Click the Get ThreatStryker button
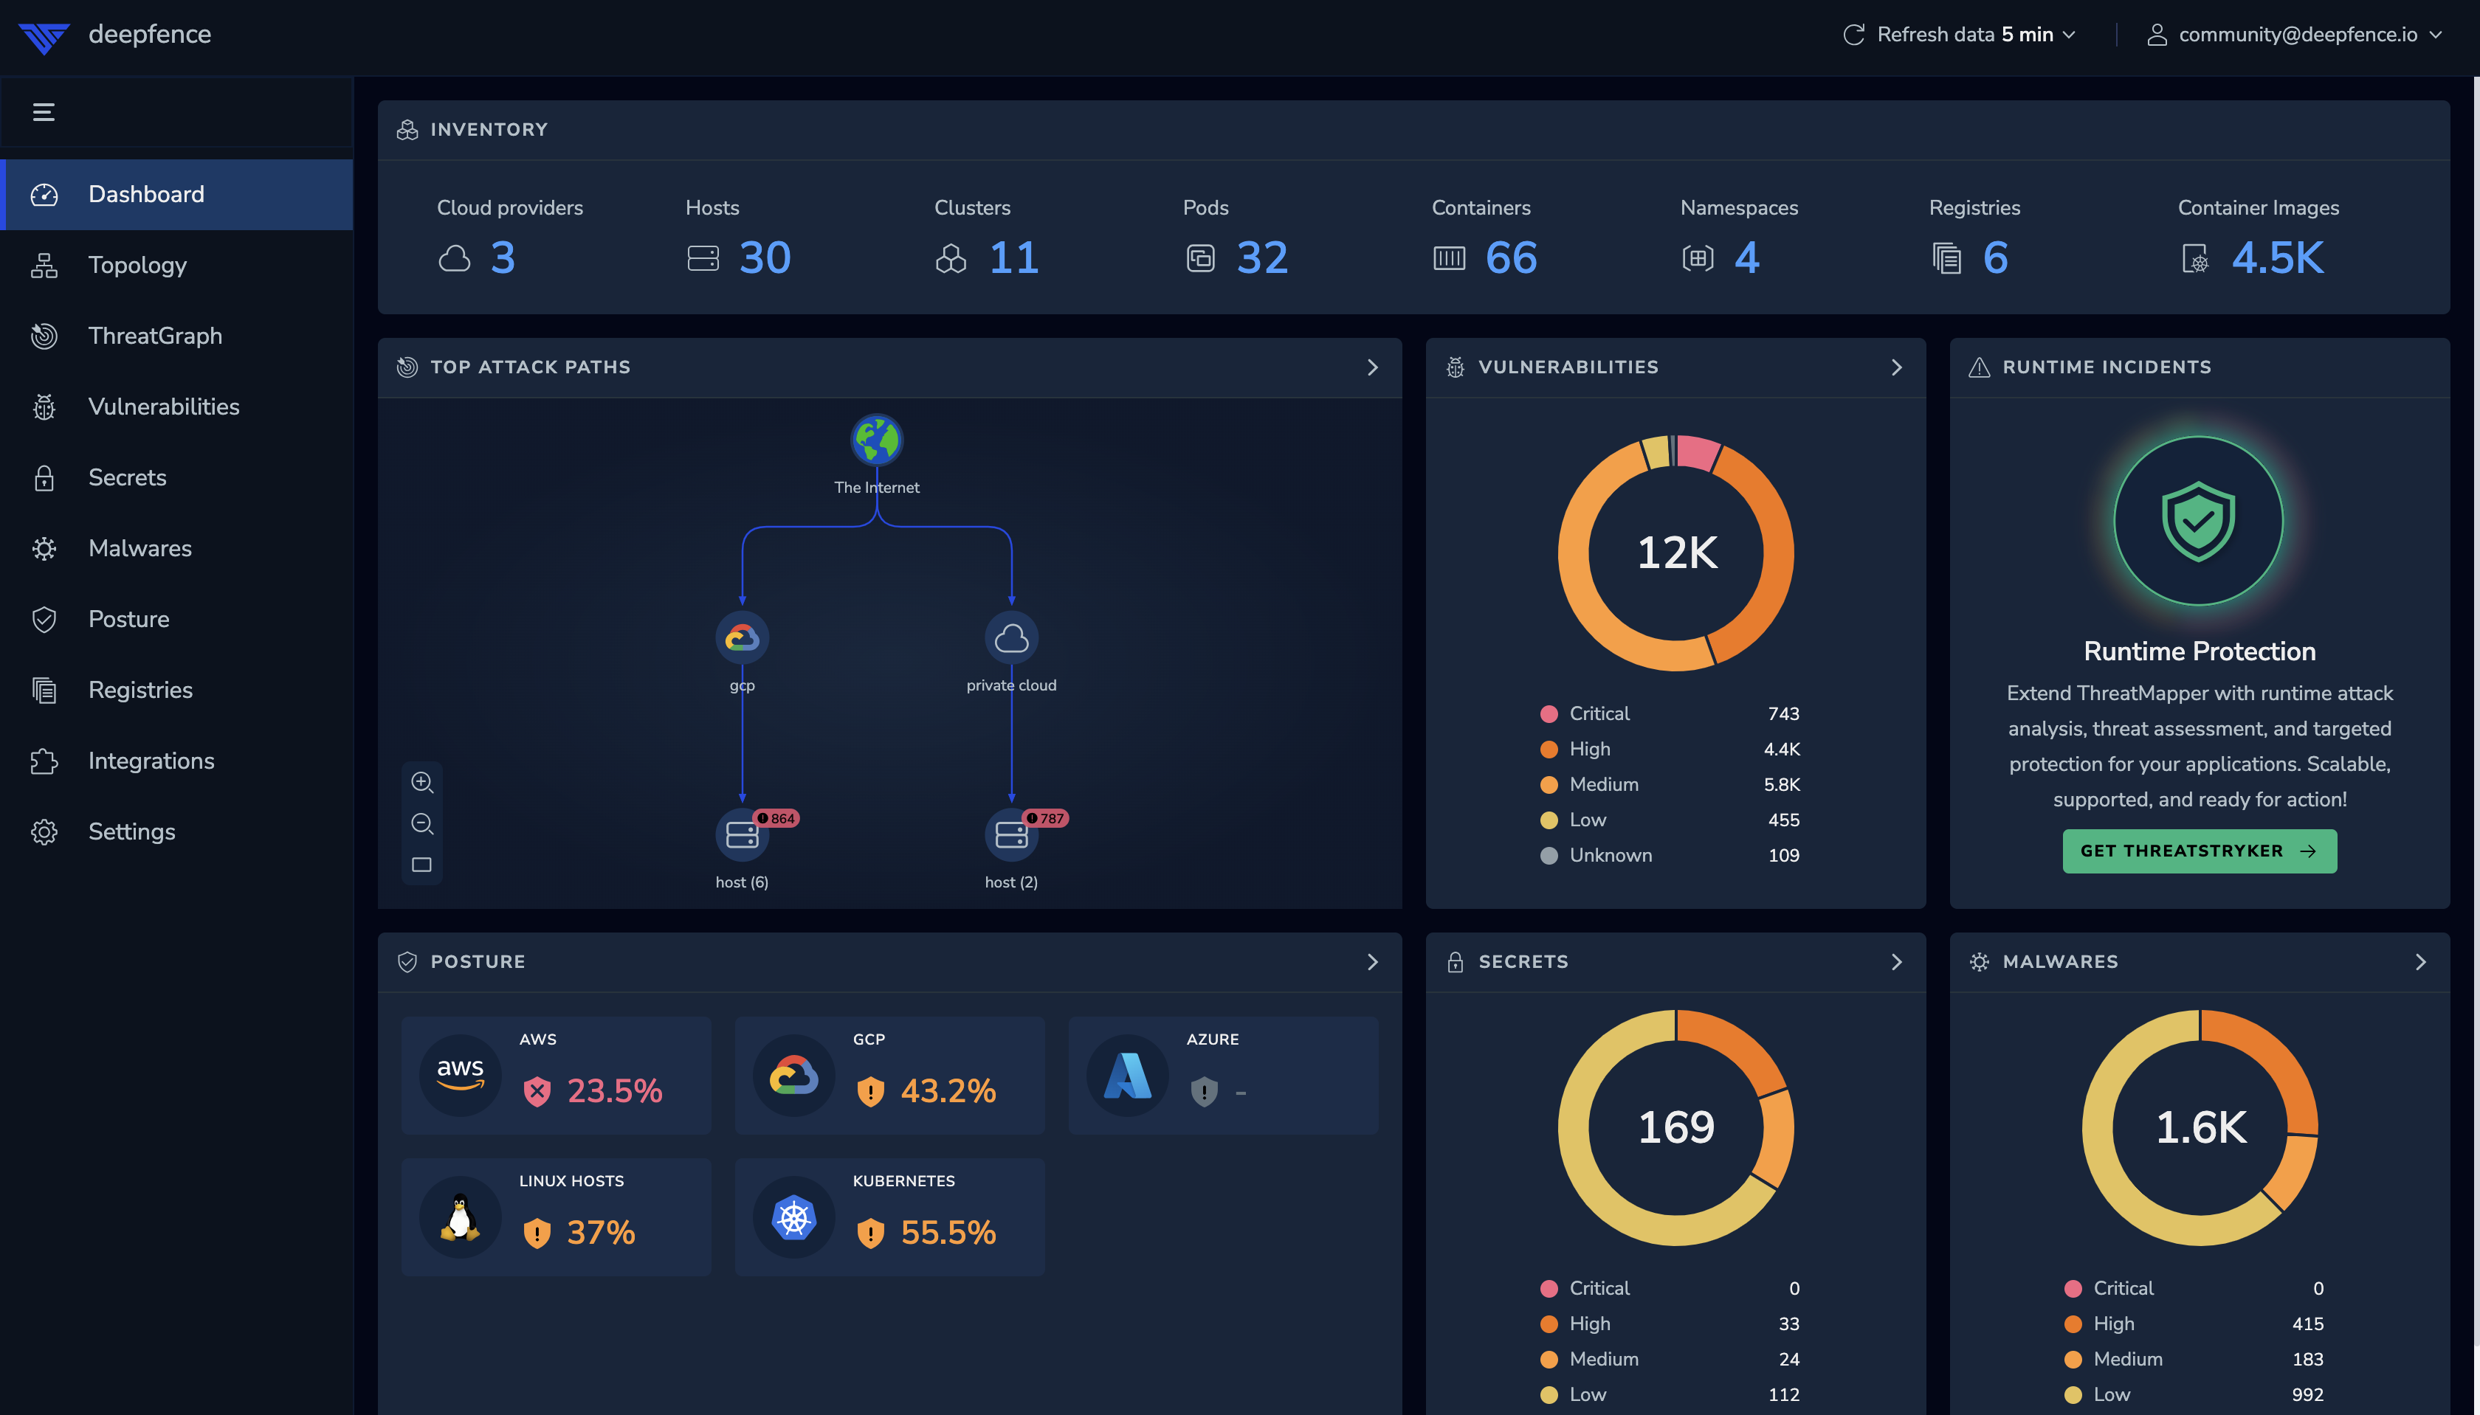Screen dimensions: 2480x1415 [x=2199, y=851]
